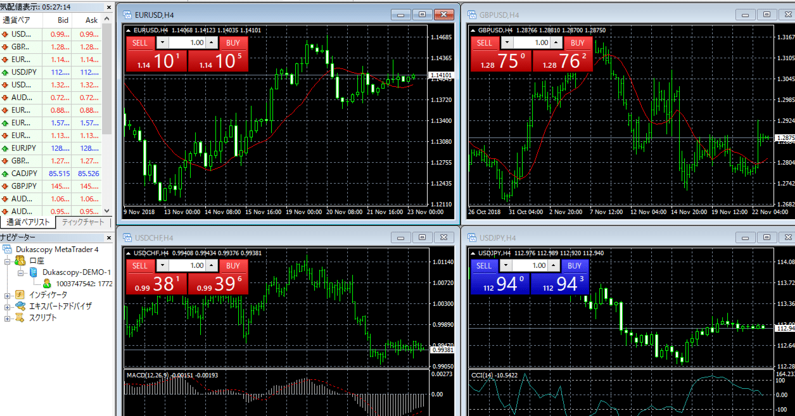Image resolution: width=795 pixels, height=416 pixels.
Task: Click the CADJPY ask value 85.526
Action: click(88, 173)
